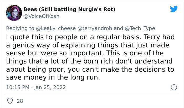Like the tweet with the heart icon

click(x=10, y=101)
